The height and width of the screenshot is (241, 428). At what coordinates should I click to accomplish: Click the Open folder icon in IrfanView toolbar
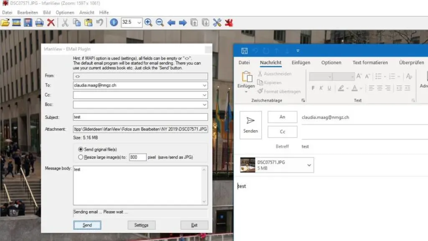[5, 23]
